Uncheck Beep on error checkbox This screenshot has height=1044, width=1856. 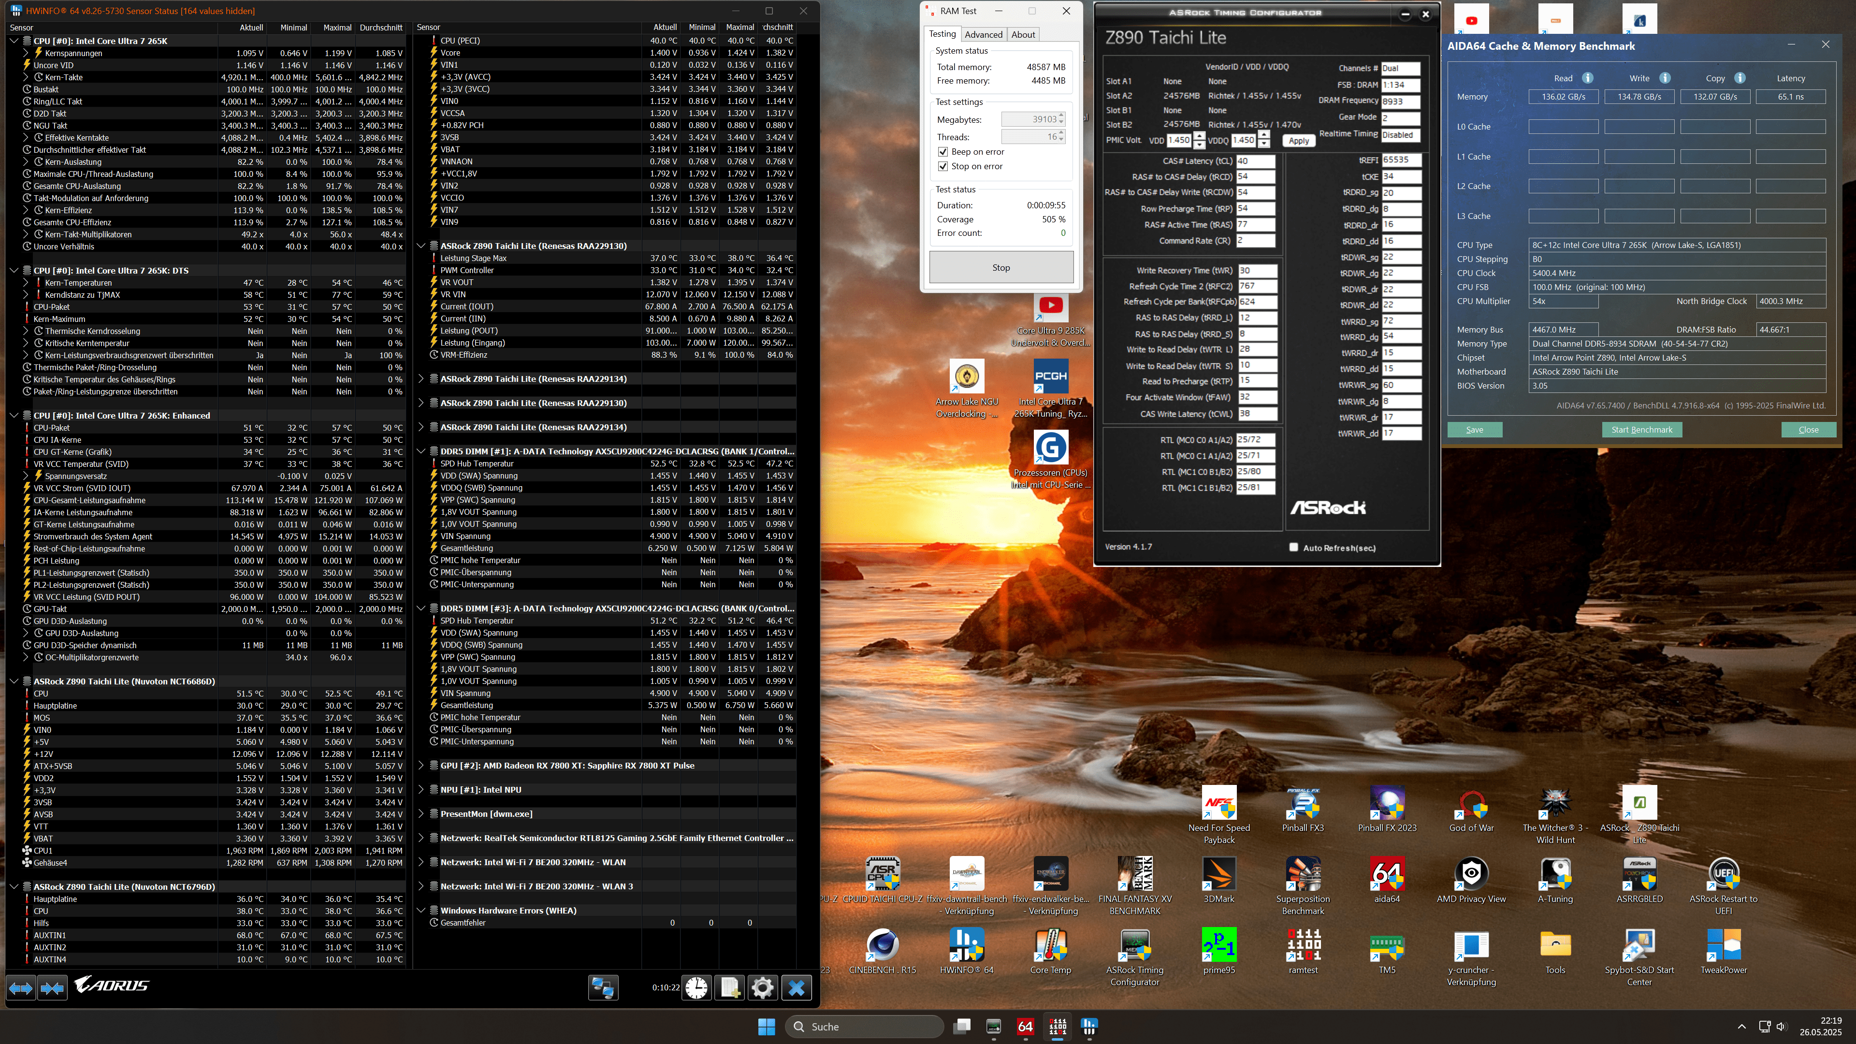click(942, 152)
